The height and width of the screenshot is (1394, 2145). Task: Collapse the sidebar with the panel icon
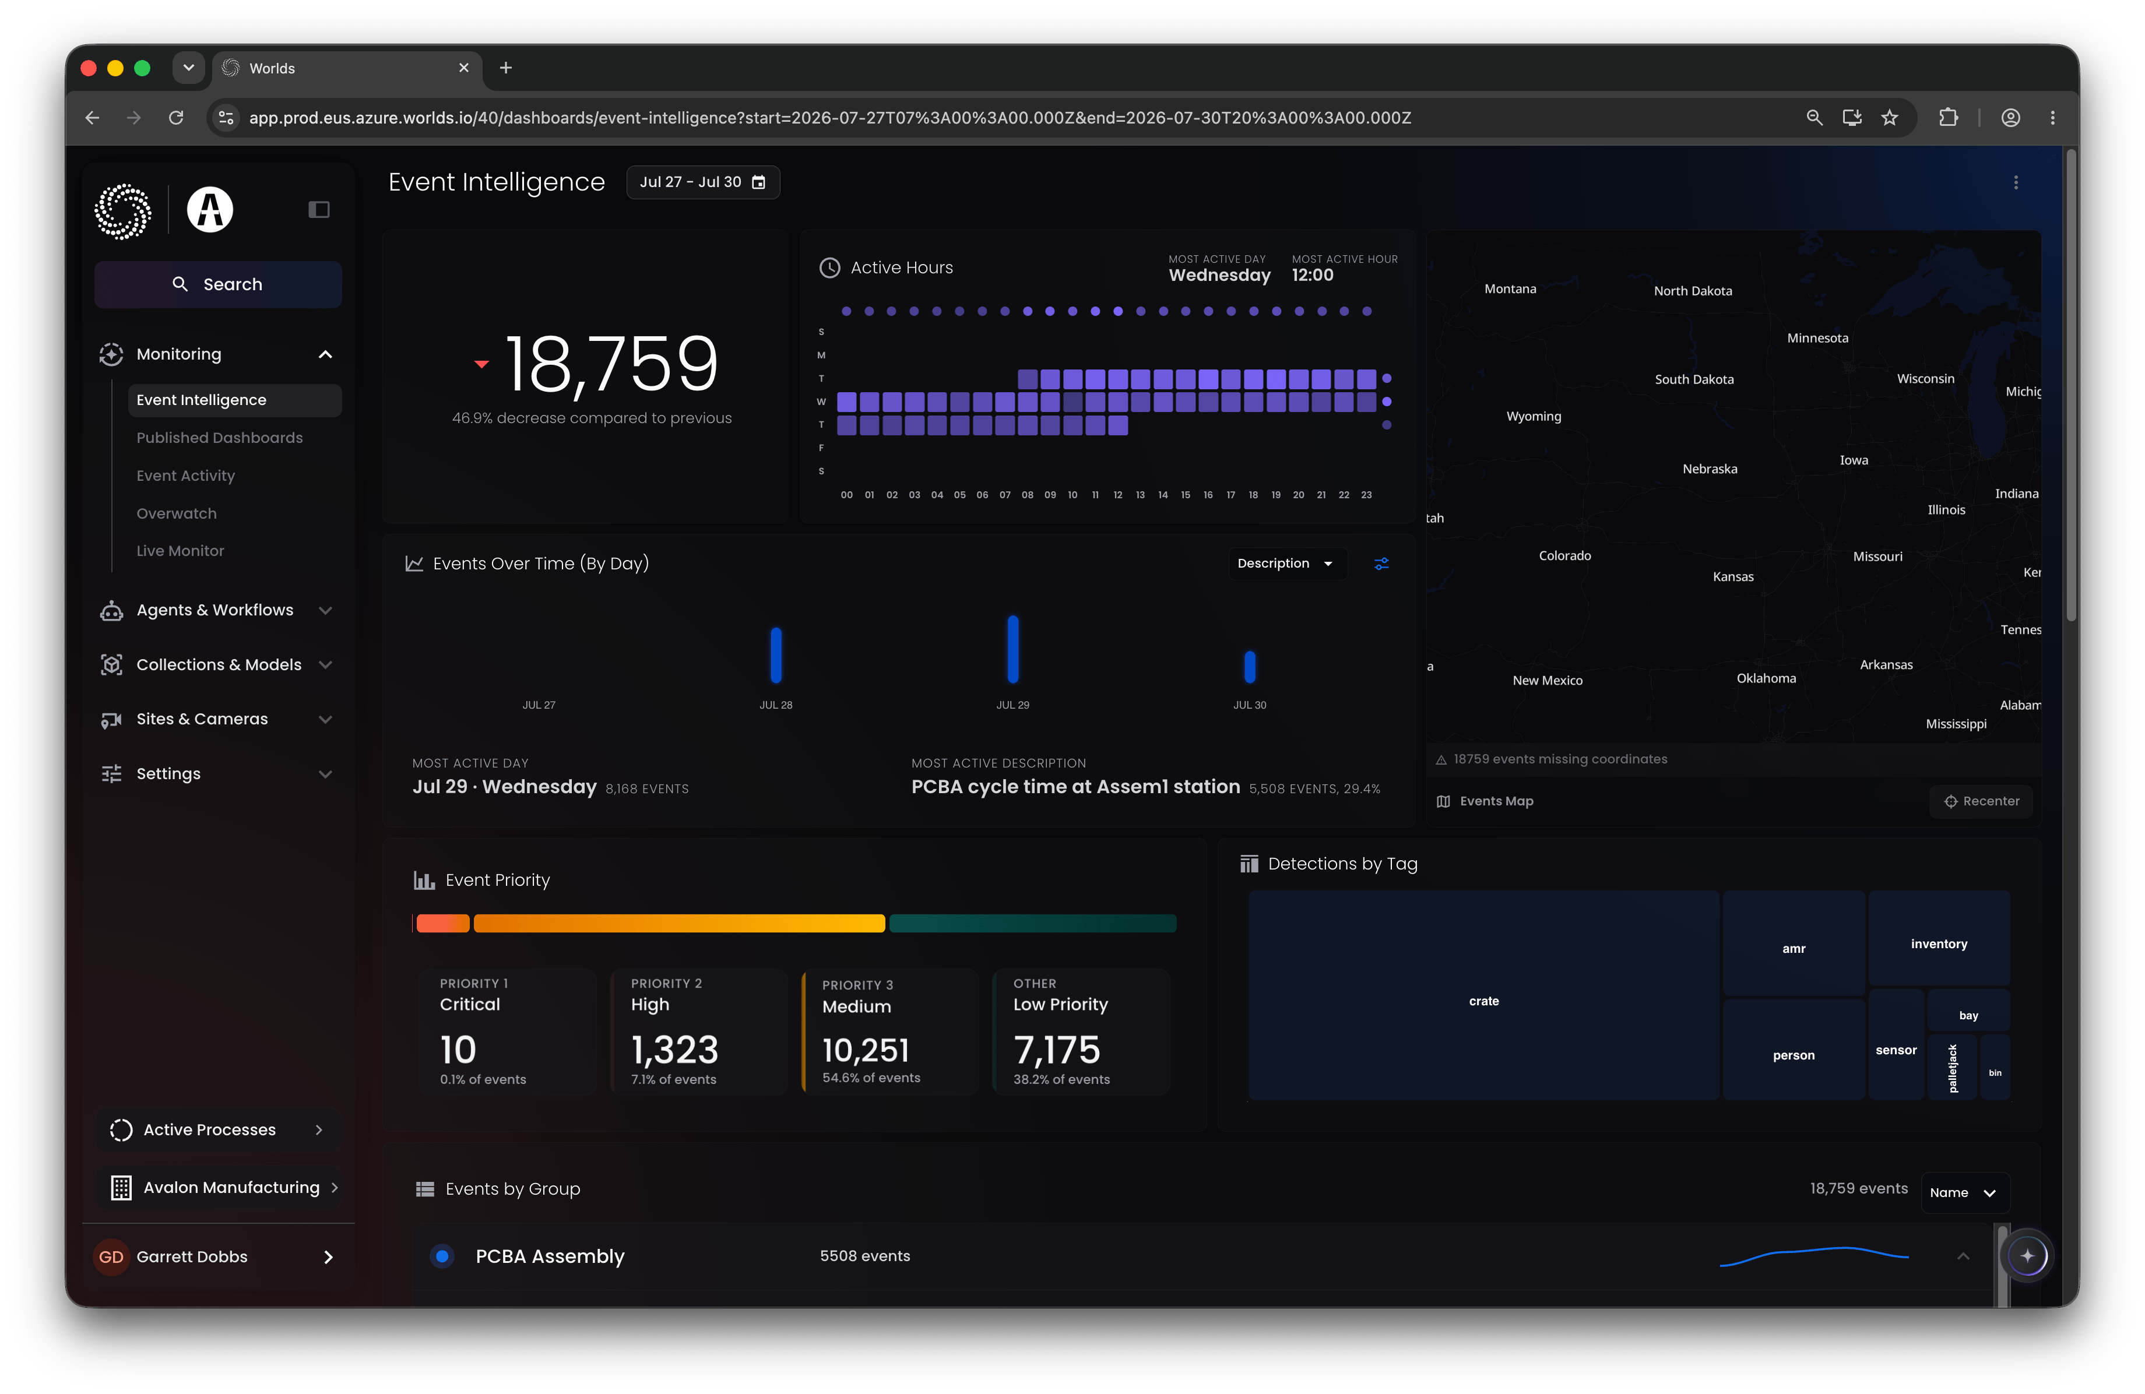pyautogui.click(x=319, y=210)
